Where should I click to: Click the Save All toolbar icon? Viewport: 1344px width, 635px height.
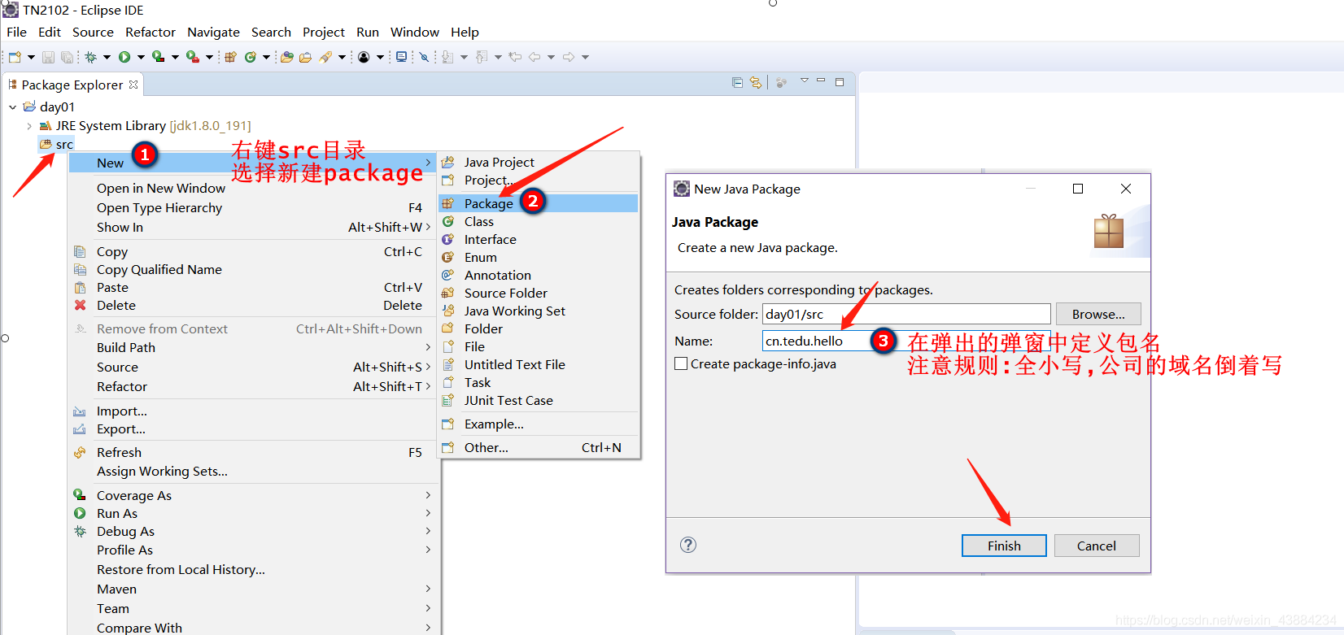coord(67,57)
